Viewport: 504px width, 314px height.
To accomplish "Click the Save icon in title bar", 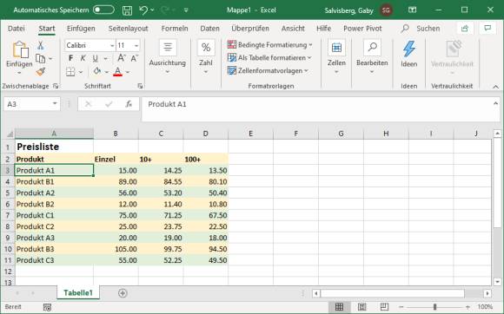I will coord(127,10).
